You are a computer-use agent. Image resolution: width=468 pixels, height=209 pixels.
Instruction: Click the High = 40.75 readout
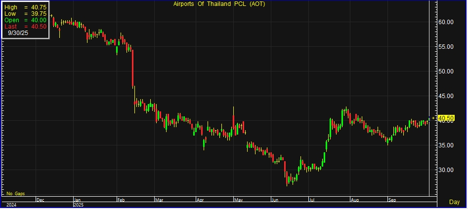(25, 7)
